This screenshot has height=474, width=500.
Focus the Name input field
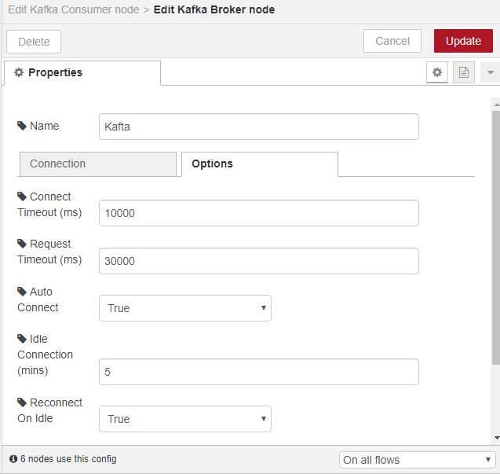[x=259, y=127]
